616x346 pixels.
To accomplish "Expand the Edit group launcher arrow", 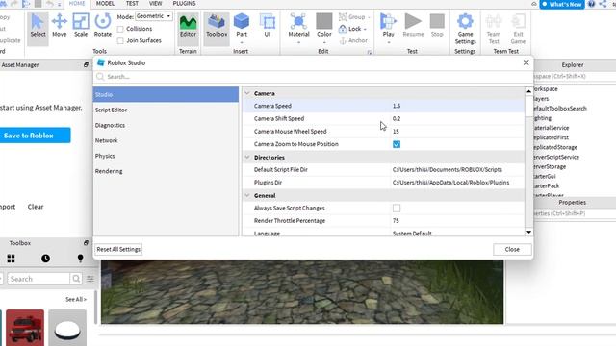I will tap(370, 52).
